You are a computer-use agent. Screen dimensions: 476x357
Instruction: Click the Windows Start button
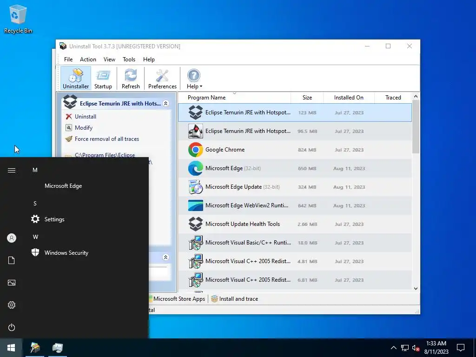point(11,348)
